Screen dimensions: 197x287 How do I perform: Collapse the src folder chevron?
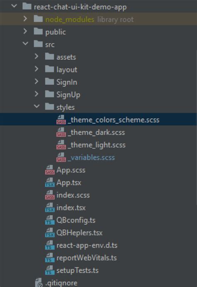pos(25,44)
